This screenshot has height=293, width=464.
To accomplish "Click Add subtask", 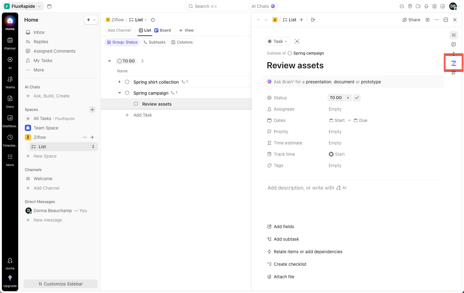I will 283,239.
